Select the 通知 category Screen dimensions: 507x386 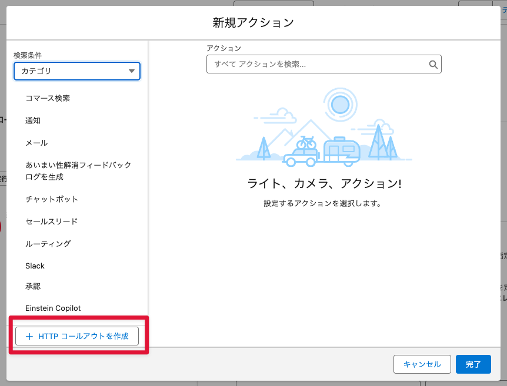33,120
